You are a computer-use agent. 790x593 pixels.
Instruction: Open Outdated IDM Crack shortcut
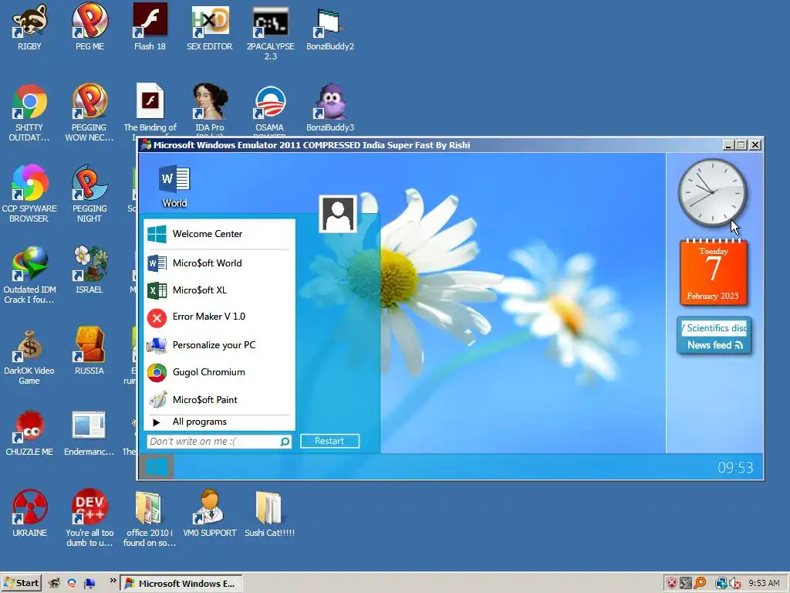pos(29,274)
